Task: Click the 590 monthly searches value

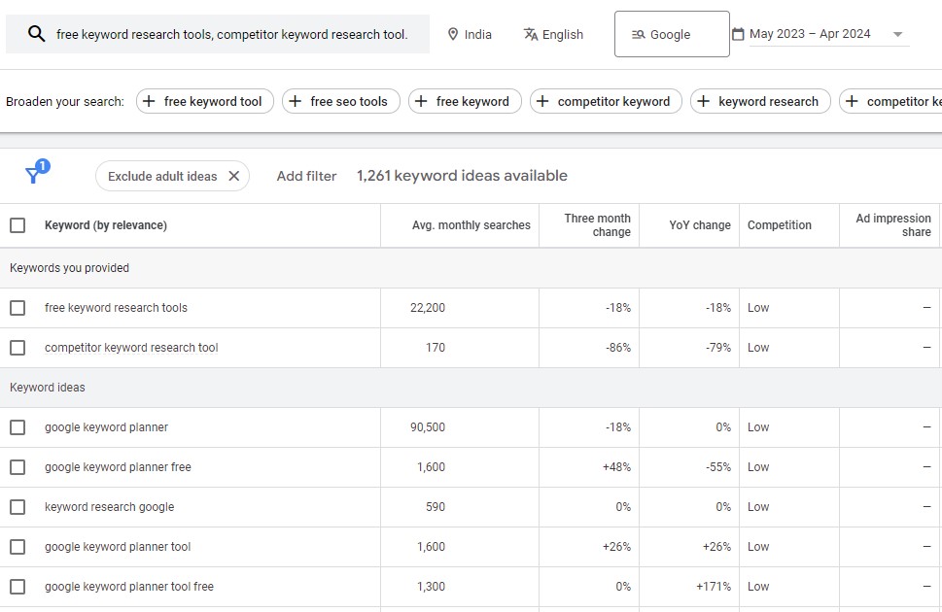Action: click(x=436, y=507)
